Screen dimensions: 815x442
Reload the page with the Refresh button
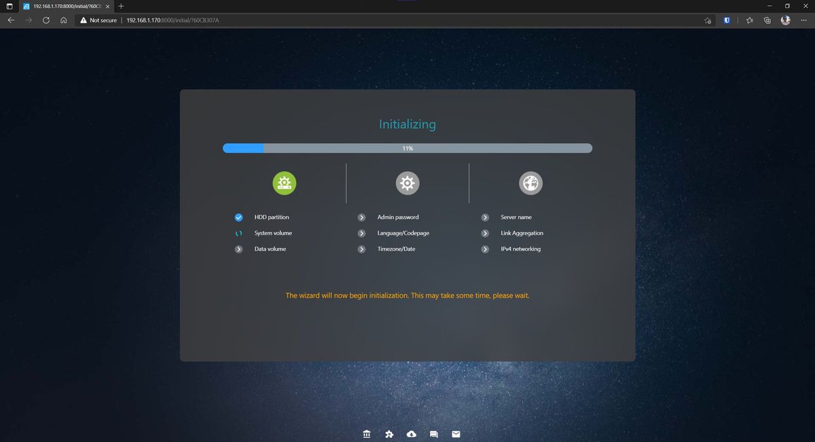tap(46, 20)
